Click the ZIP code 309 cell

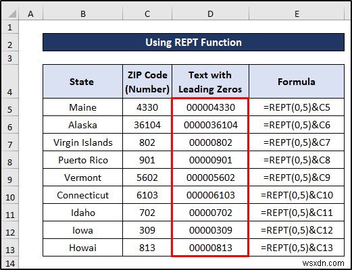[147, 230]
